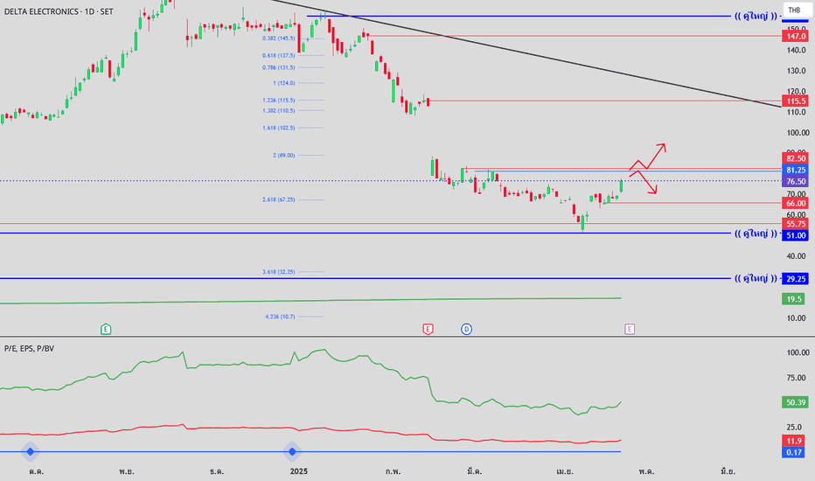Click the พ.ค. date on time axis
This screenshot has width=815, height=481.
646,471
